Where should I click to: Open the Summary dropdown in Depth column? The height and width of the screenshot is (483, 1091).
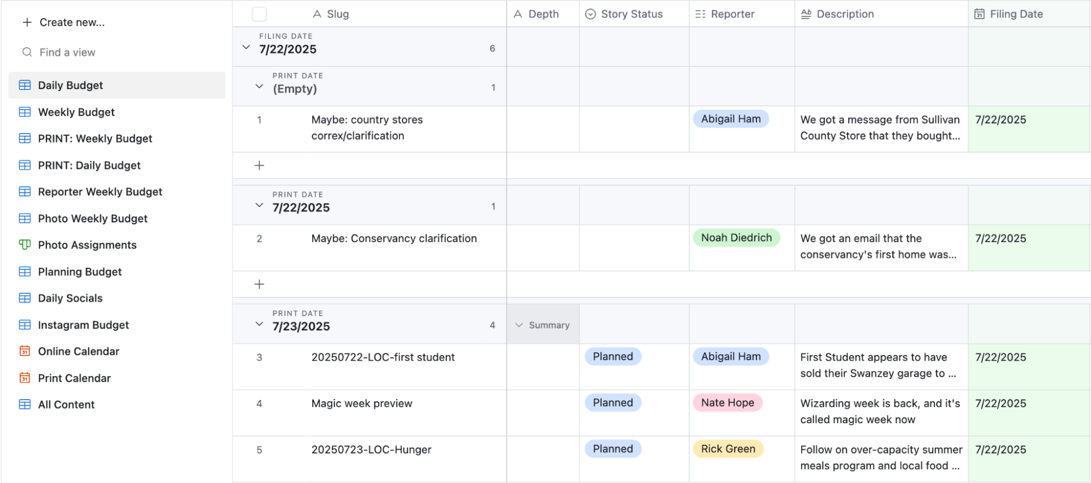coord(542,325)
